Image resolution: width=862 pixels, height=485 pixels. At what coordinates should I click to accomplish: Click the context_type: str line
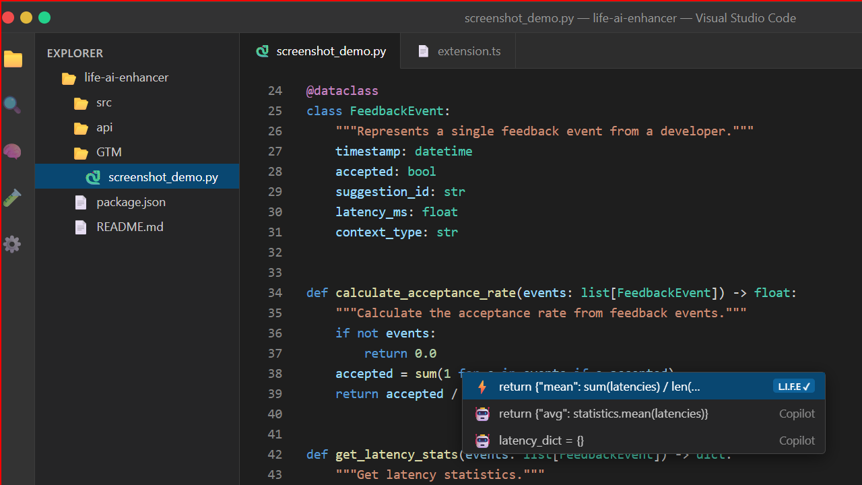pyautogui.click(x=397, y=232)
